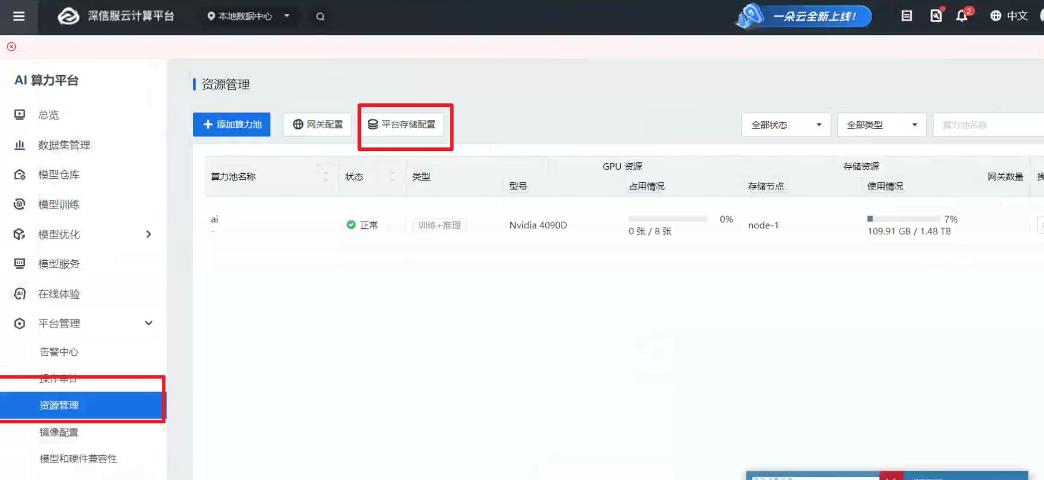Open the 全部状态 status dropdown
Image resolution: width=1044 pixels, height=480 pixels.
tap(786, 125)
